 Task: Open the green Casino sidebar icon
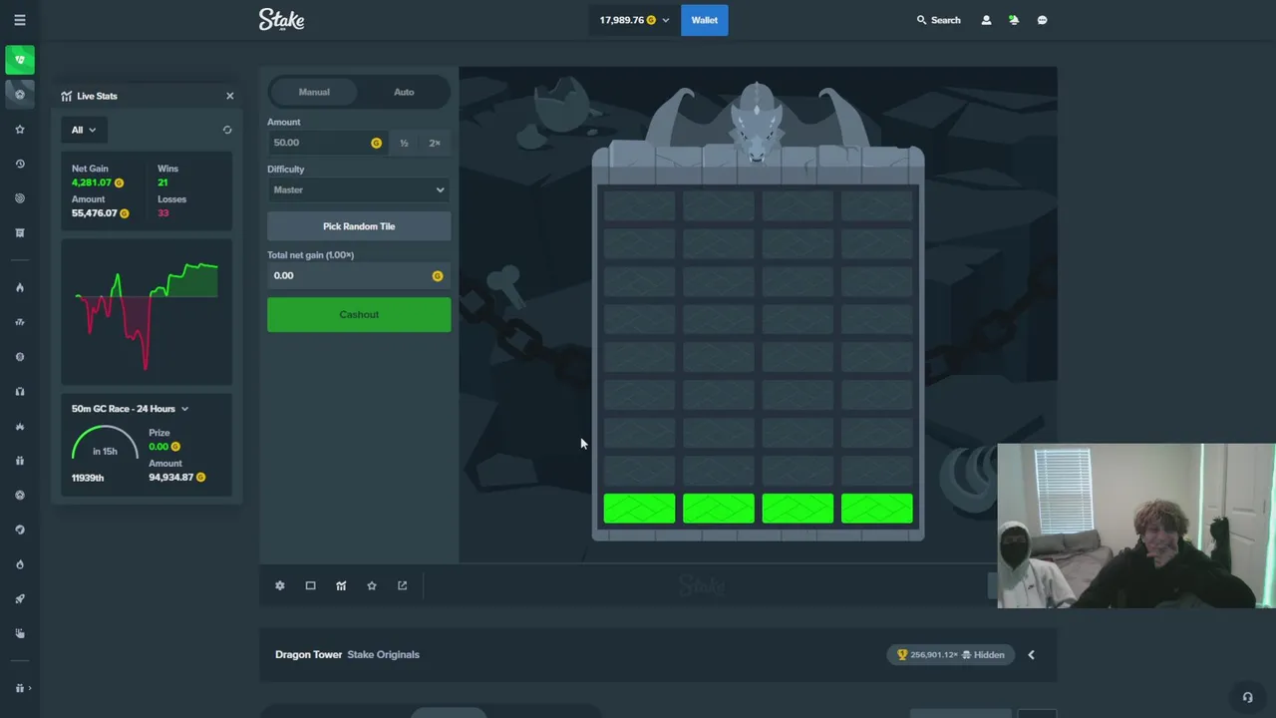click(x=20, y=60)
